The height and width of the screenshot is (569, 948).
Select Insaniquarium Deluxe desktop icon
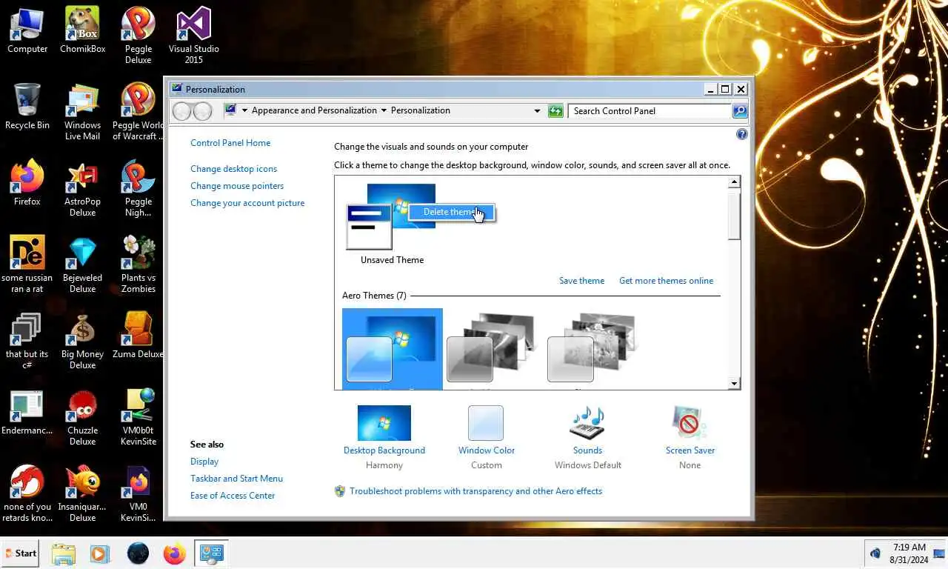[82, 493]
